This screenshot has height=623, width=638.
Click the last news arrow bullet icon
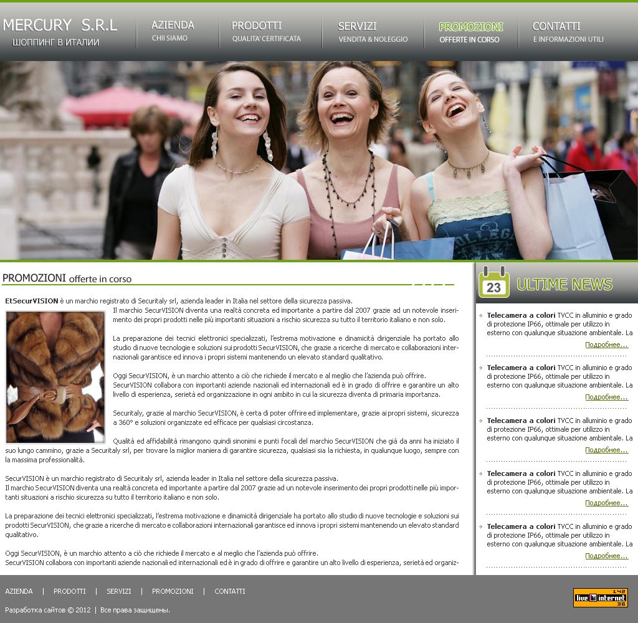[x=481, y=526]
